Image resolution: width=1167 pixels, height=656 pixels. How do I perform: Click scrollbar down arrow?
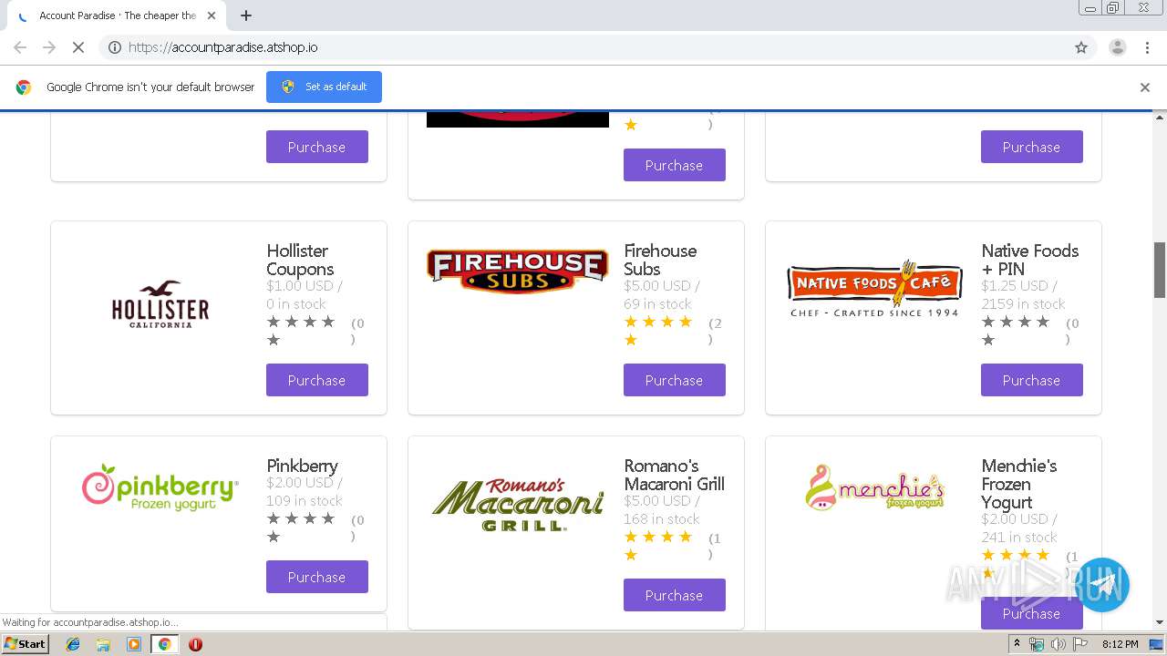tap(1160, 622)
